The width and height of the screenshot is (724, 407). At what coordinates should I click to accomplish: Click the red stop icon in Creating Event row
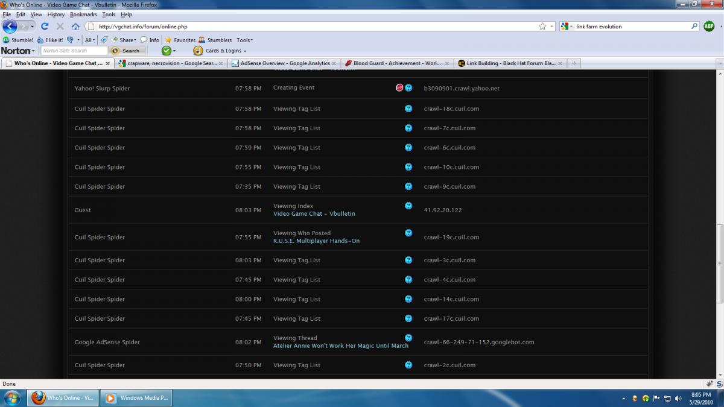point(399,88)
